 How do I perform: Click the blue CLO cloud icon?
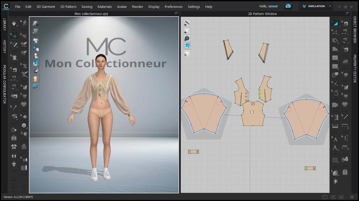pos(288,6)
